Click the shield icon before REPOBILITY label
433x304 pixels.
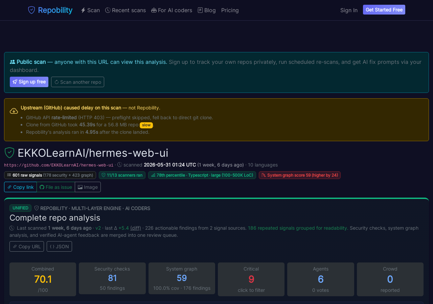point(37,208)
